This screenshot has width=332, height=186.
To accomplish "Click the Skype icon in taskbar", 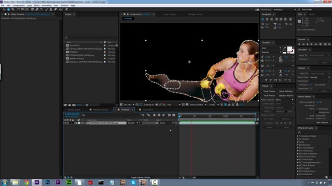I will [133, 182].
